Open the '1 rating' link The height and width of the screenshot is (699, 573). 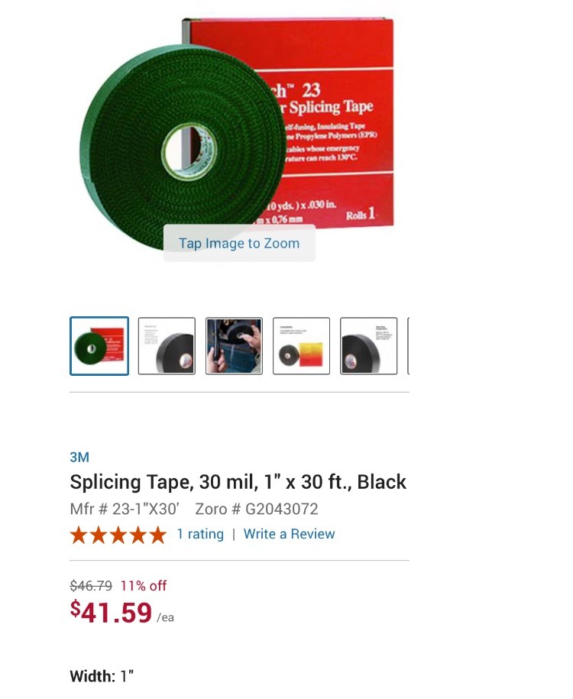click(200, 534)
